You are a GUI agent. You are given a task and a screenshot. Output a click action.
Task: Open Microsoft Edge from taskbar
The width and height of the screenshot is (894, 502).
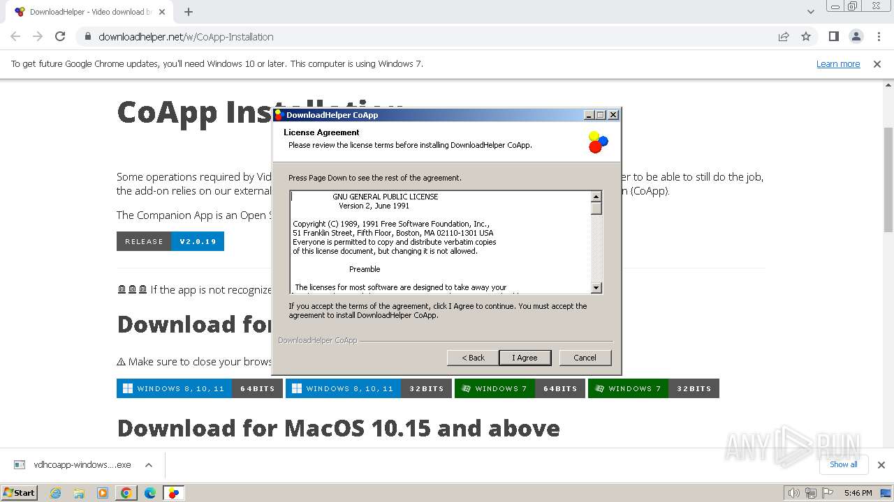click(150, 493)
